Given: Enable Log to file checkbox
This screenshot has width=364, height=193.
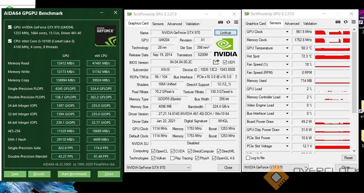Looking at the screenshot, I should point(248,158).
